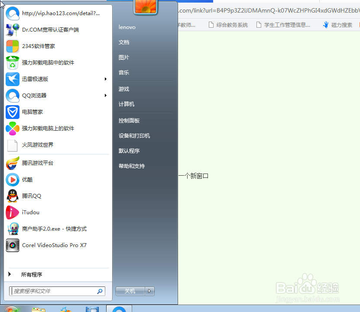The image size is (360, 312).
Task: Click the 关机 shutdown button
Action: tap(130, 291)
